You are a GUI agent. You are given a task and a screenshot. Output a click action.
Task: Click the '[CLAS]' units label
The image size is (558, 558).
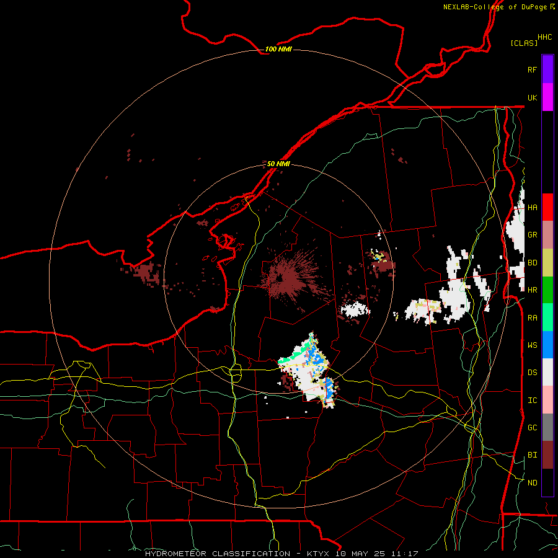click(524, 43)
